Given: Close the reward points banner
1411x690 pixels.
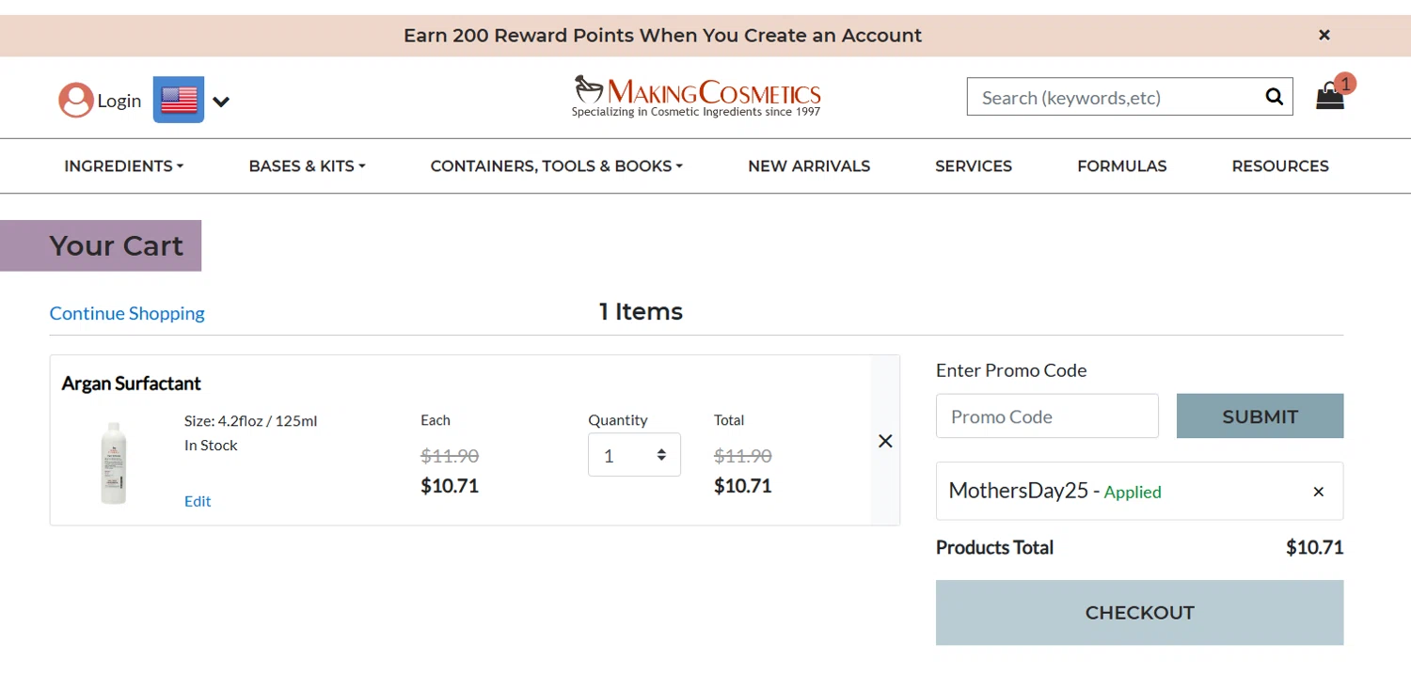Looking at the screenshot, I should coord(1324,36).
